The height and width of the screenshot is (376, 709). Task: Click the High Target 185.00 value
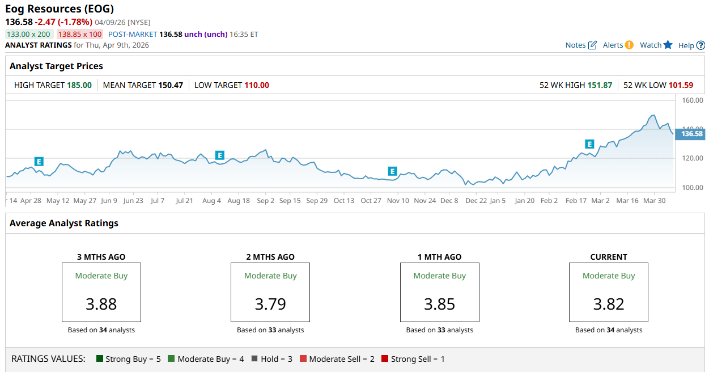pos(79,85)
